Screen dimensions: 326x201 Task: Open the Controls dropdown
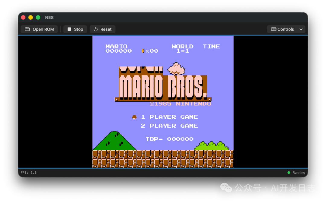tap(286, 29)
